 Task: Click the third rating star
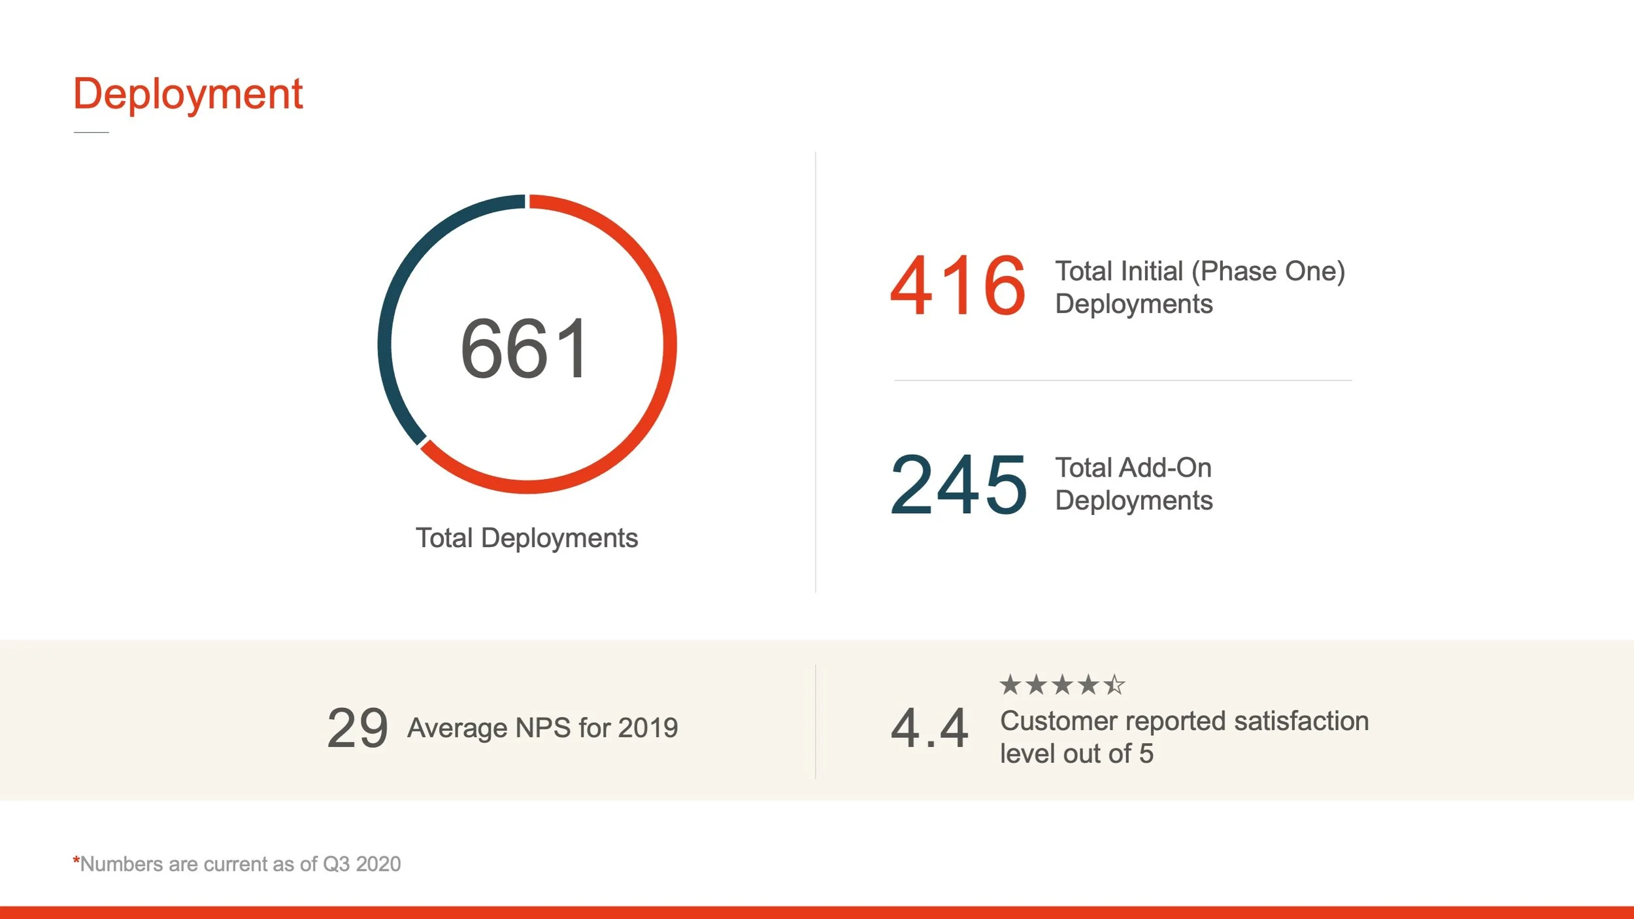(1062, 685)
